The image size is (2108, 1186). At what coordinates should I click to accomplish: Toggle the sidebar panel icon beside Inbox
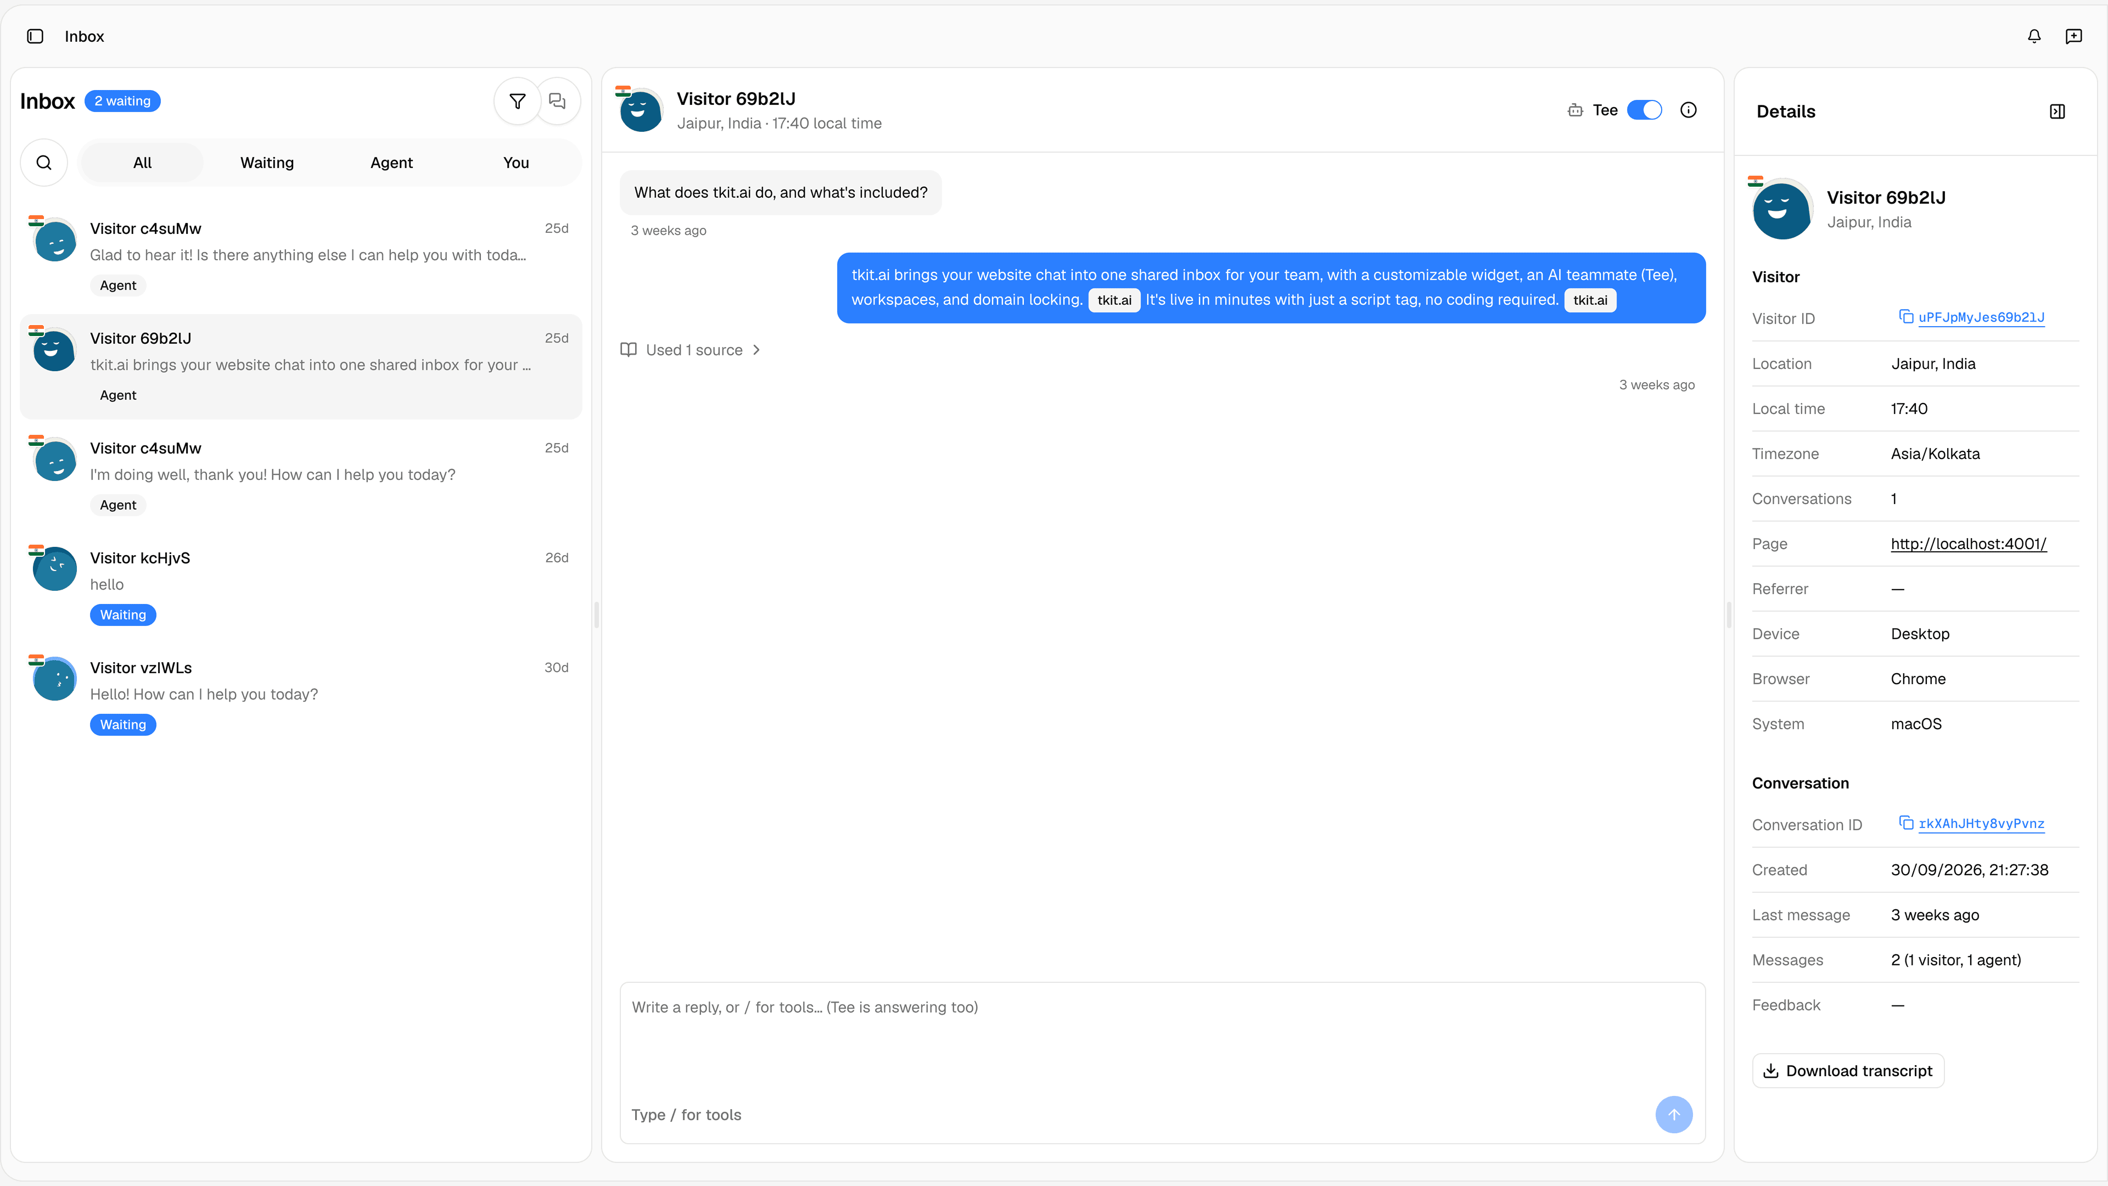tap(35, 36)
